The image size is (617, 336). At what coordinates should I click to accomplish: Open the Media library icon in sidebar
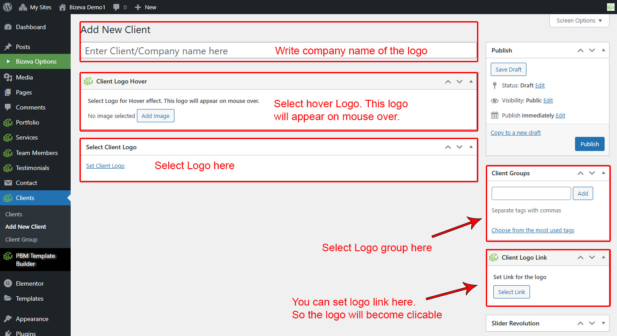click(x=8, y=77)
